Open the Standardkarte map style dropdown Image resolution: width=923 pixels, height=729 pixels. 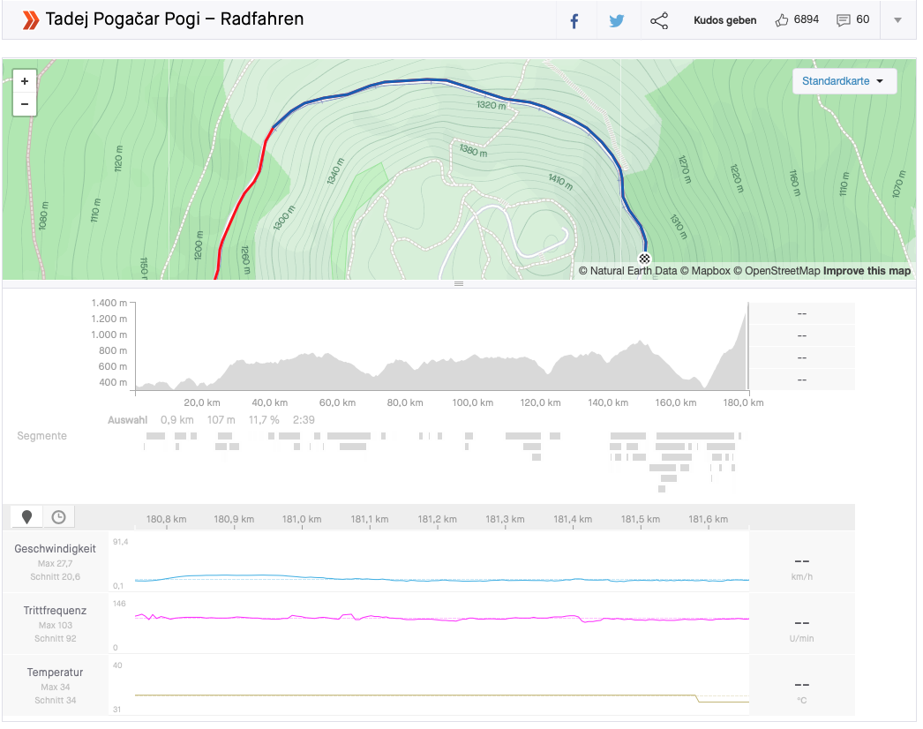coord(844,81)
